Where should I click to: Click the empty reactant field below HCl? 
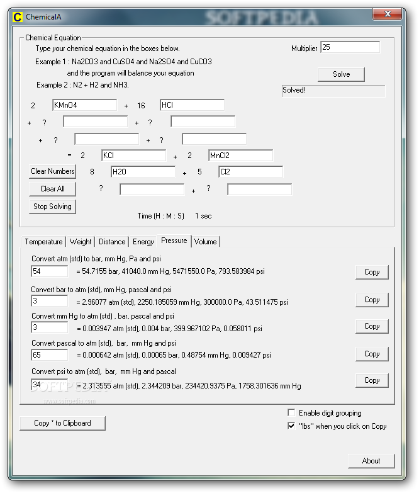(203, 122)
